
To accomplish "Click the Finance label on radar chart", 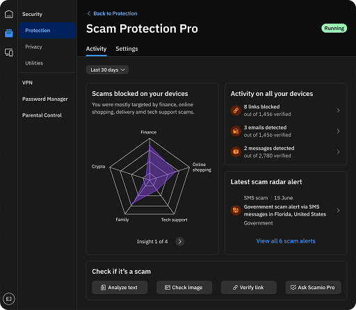I will point(149,132).
